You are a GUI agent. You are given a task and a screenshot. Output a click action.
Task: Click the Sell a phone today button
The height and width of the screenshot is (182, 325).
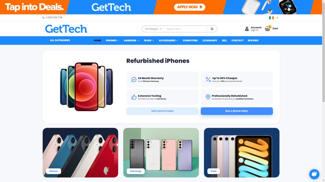coord(162,111)
